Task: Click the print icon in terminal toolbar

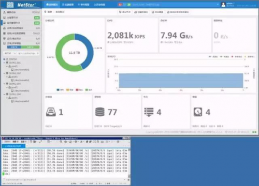Action: [66, 142]
